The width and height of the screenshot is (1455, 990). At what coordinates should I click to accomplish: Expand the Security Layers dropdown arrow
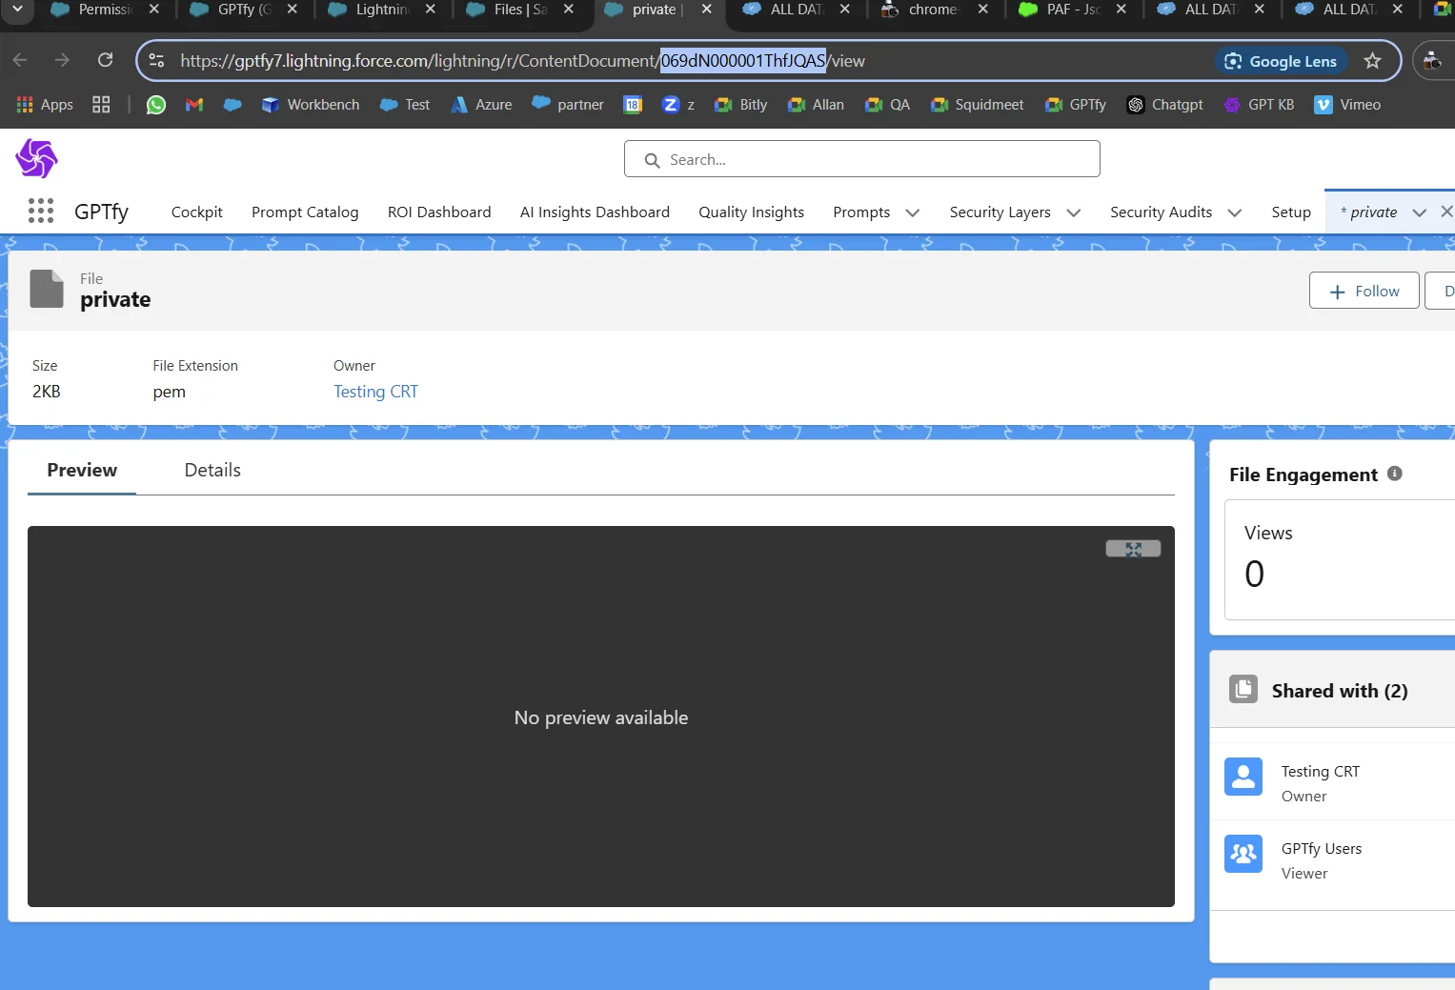(x=1073, y=212)
